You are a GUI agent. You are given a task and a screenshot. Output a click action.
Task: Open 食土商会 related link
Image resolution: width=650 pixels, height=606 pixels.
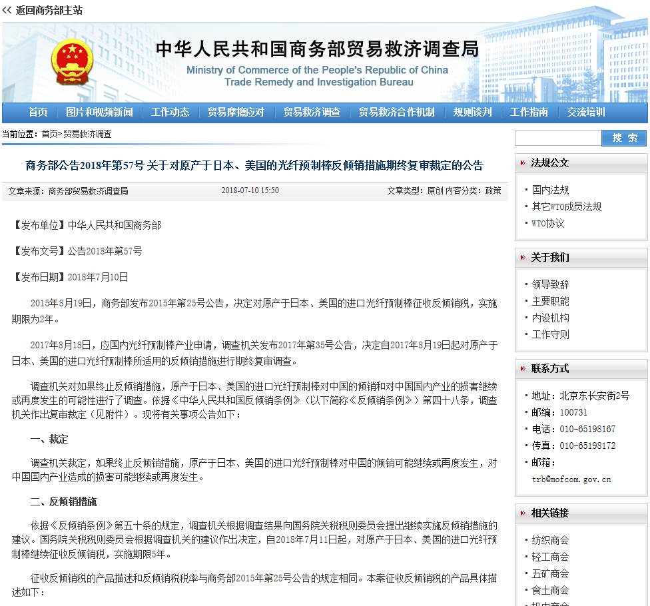click(x=550, y=590)
